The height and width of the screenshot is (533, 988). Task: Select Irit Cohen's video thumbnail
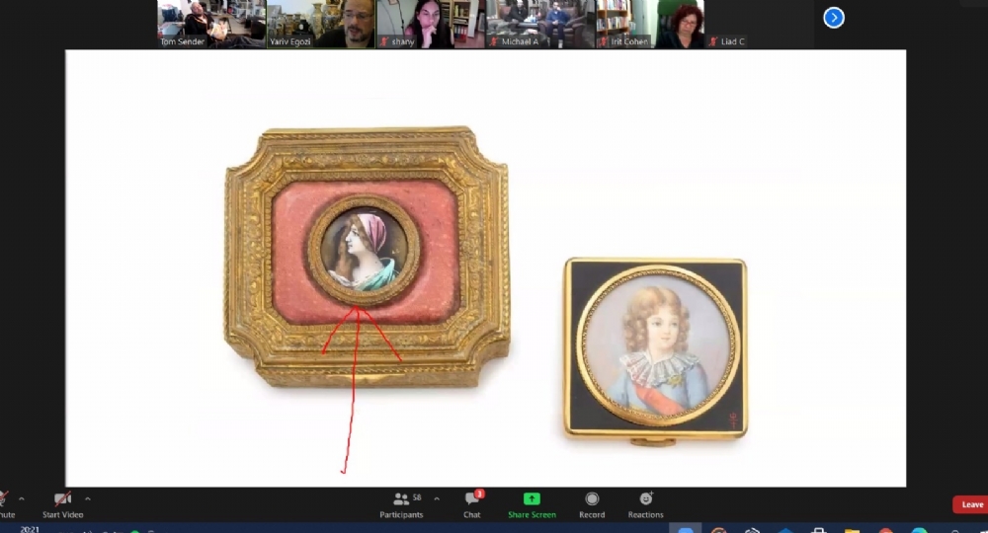[650, 24]
